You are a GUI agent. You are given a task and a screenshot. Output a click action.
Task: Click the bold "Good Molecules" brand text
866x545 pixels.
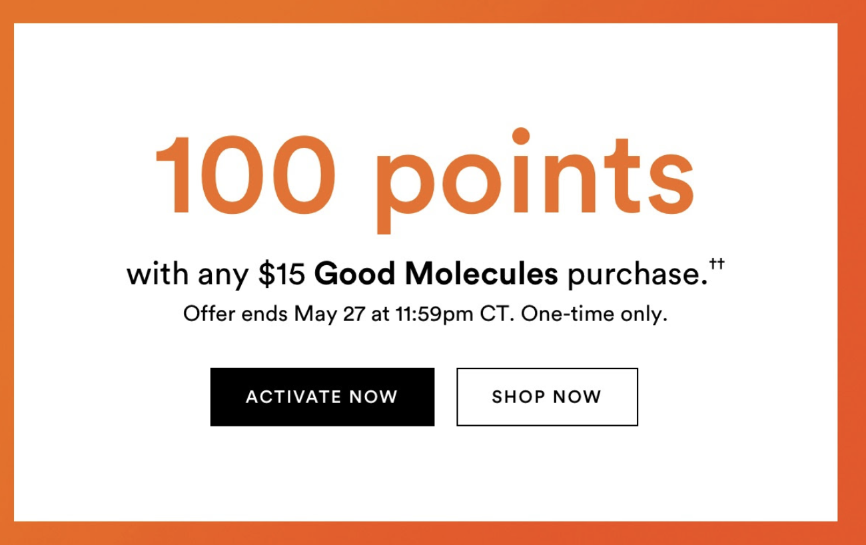436,274
